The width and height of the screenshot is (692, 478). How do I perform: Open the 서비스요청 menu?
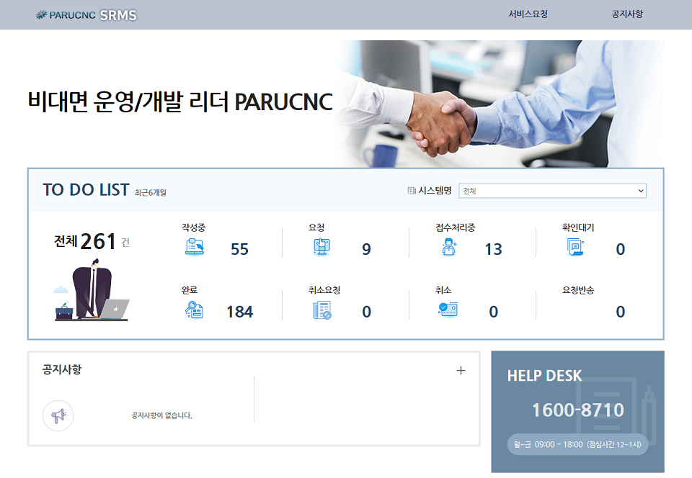coord(528,14)
